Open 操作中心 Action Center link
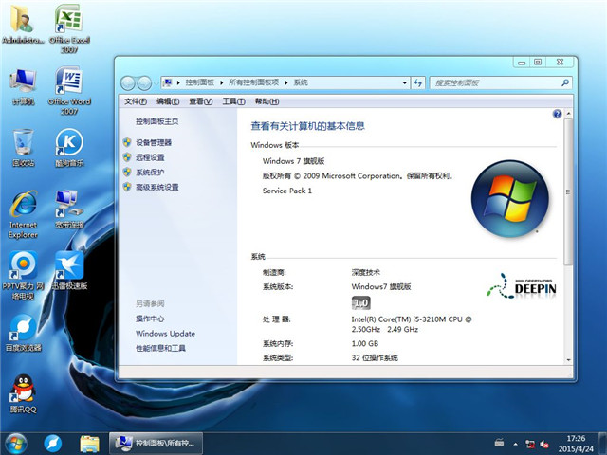 coord(150,318)
